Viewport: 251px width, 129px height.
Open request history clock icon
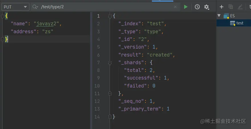[x=197, y=7]
